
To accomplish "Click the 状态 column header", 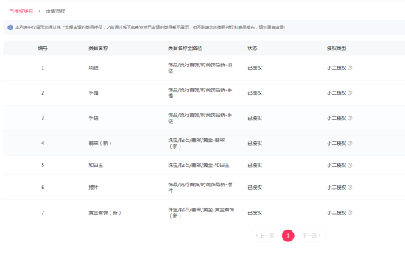I will pos(253,48).
